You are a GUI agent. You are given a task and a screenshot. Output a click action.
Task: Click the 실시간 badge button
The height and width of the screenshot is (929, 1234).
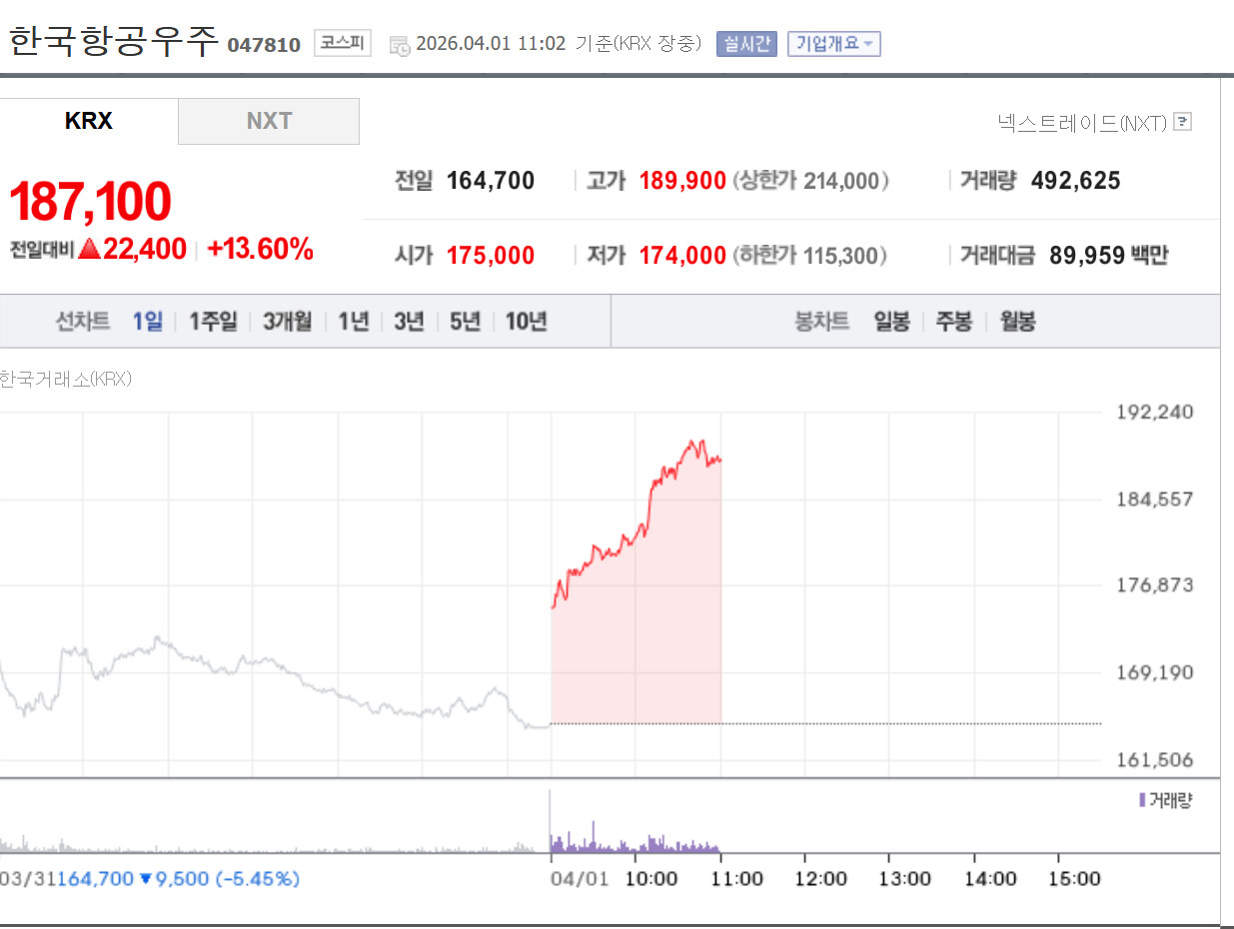[x=746, y=44]
